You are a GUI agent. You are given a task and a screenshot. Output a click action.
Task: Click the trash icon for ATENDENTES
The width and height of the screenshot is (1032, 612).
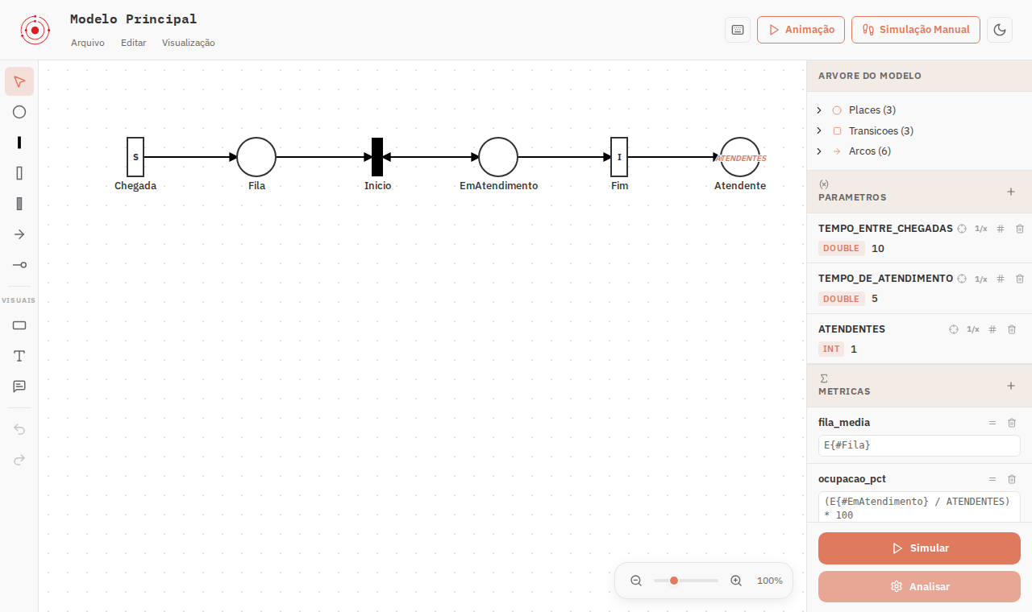click(1012, 329)
